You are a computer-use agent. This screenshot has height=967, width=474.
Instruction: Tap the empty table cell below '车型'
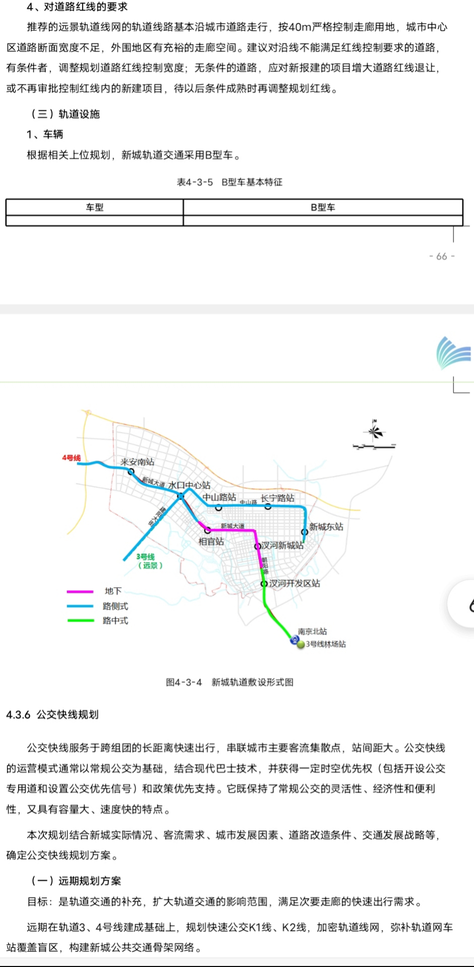(x=94, y=221)
